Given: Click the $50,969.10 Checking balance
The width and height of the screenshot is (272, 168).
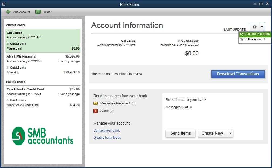Looking at the screenshot, I should coord(72,72).
